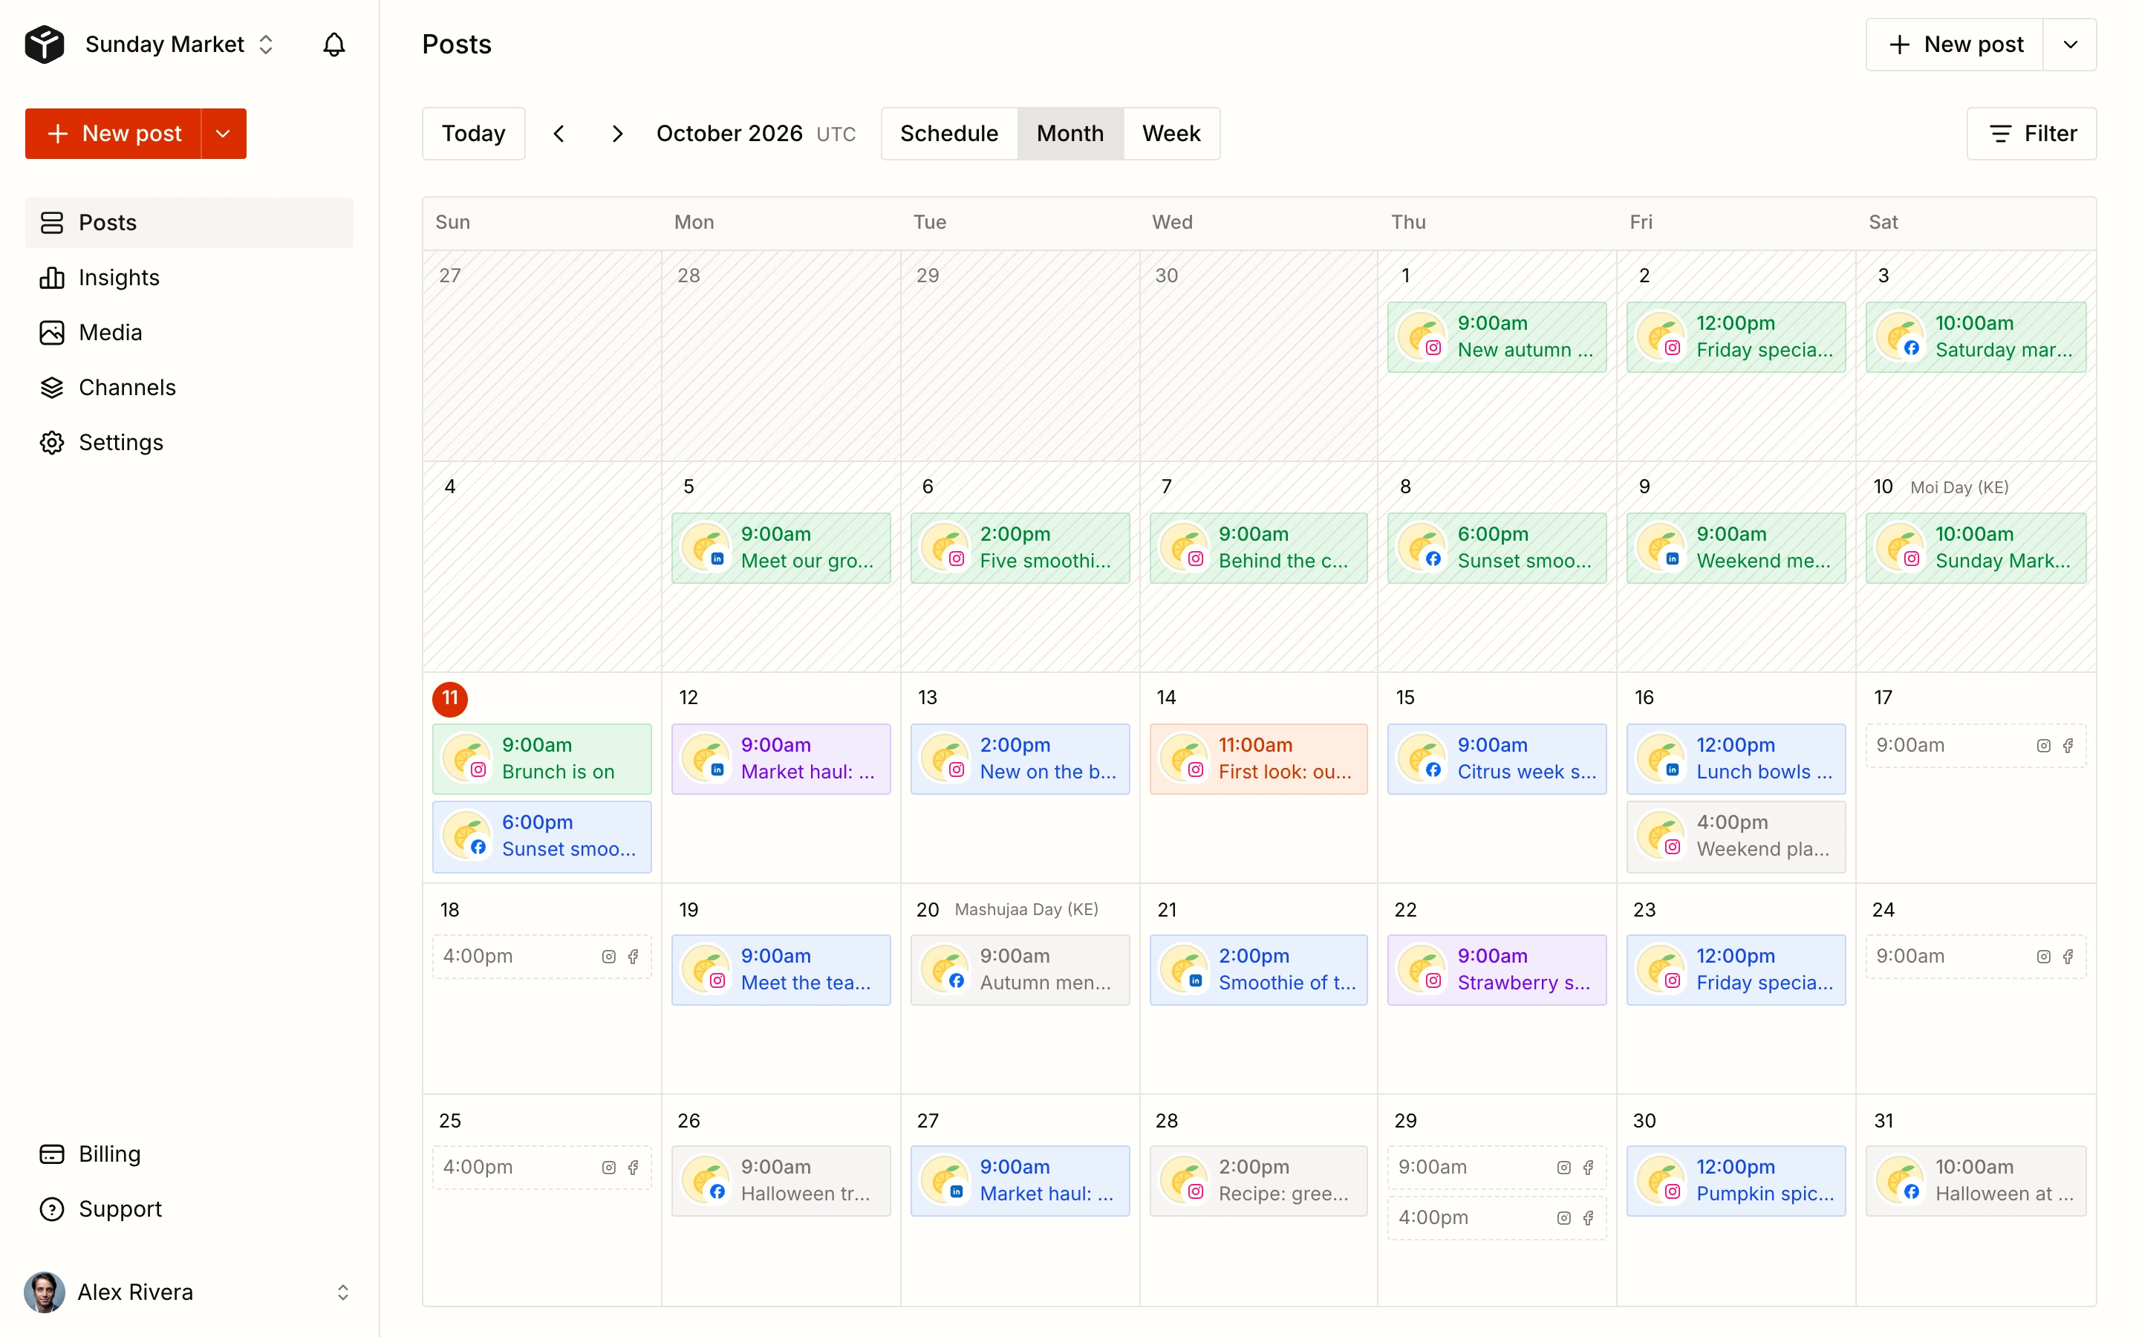Screen dimensions: 2139x1337
Task: Open Weekend pla... 4:00pm draft on Oct 16
Action: 1736,836
